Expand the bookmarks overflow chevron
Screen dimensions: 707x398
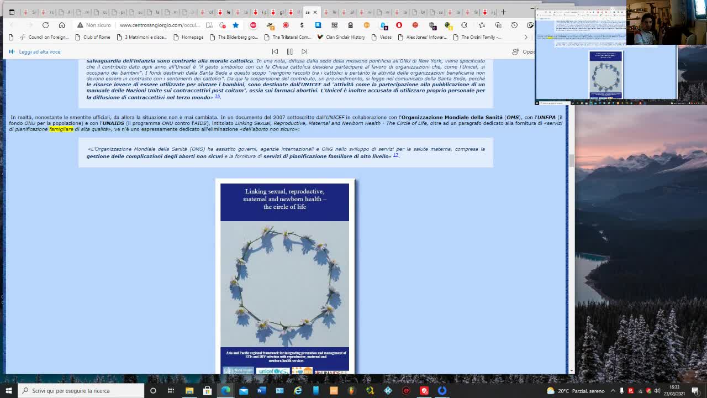(526, 37)
